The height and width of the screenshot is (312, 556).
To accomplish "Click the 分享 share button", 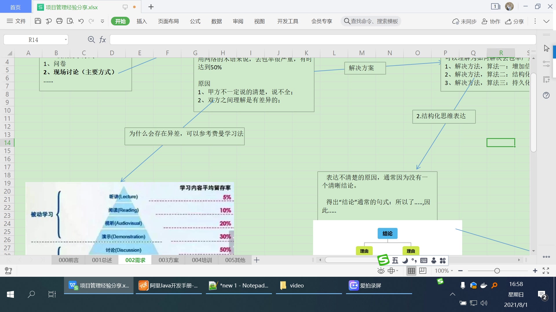I will tap(515, 21).
